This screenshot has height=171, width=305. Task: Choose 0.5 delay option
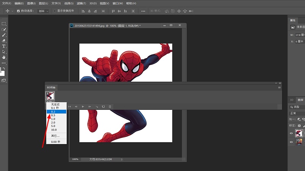coord(56,116)
